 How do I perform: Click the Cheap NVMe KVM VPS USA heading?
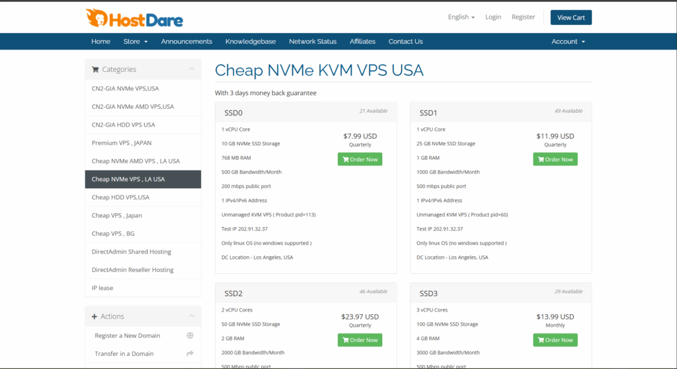[319, 70]
